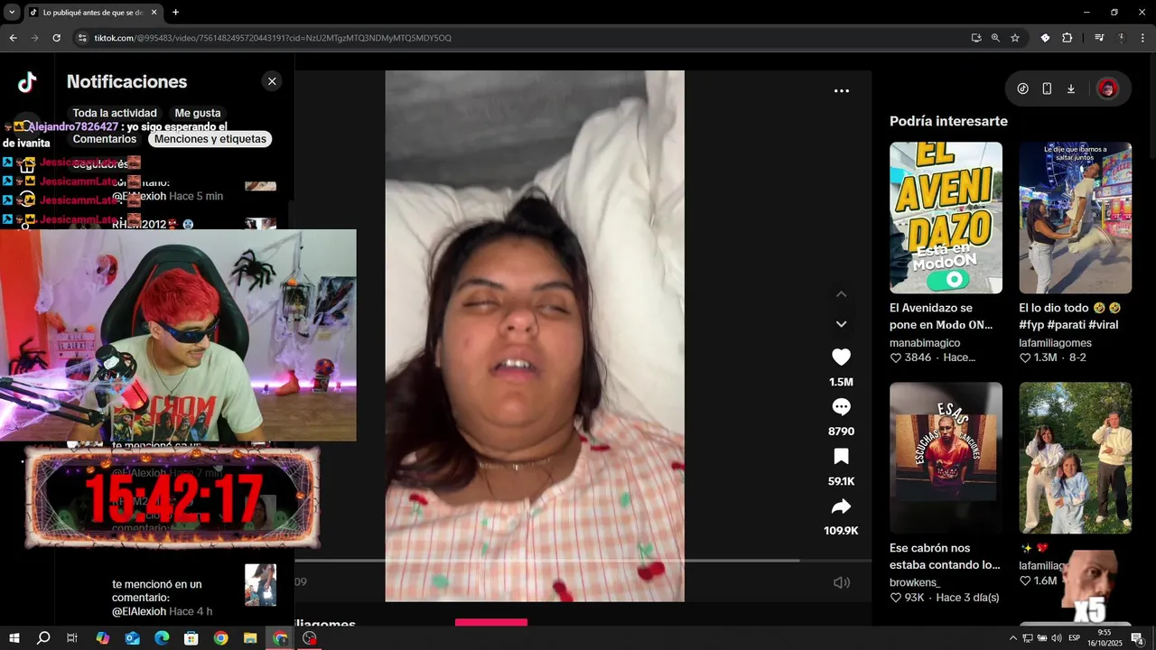Open the Windows notification center
Screen dimensions: 1156x650
coord(1138,638)
